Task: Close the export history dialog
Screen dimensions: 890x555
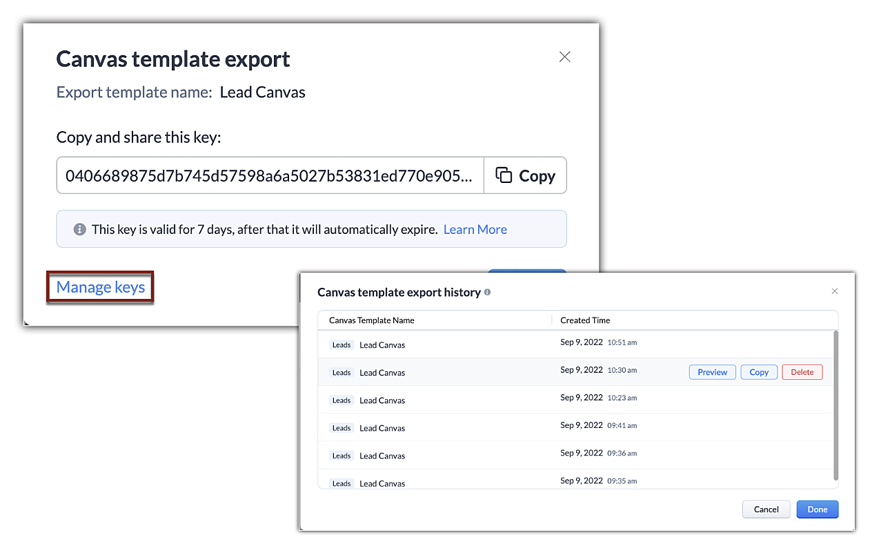Action: click(x=834, y=291)
